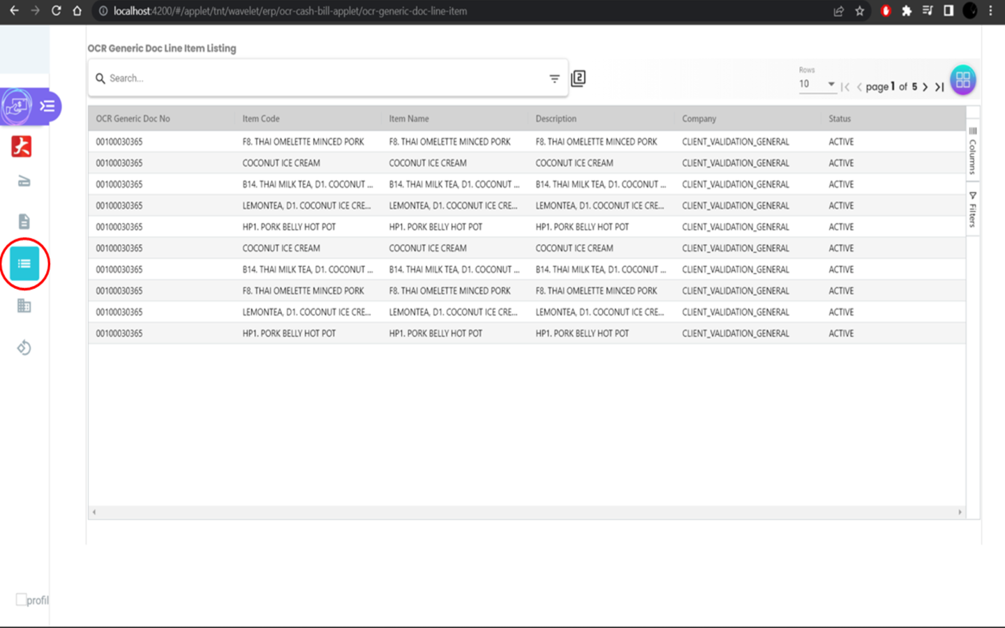
Task: Sort by the Status column header
Action: (x=840, y=119)
